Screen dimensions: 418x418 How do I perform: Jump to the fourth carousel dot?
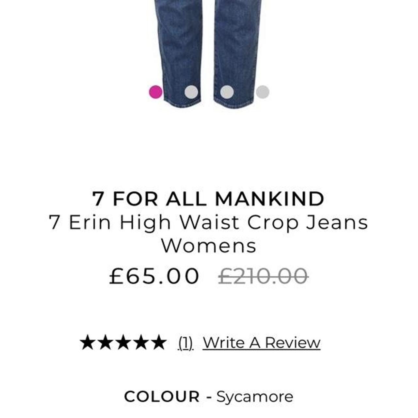click(262, 92)
